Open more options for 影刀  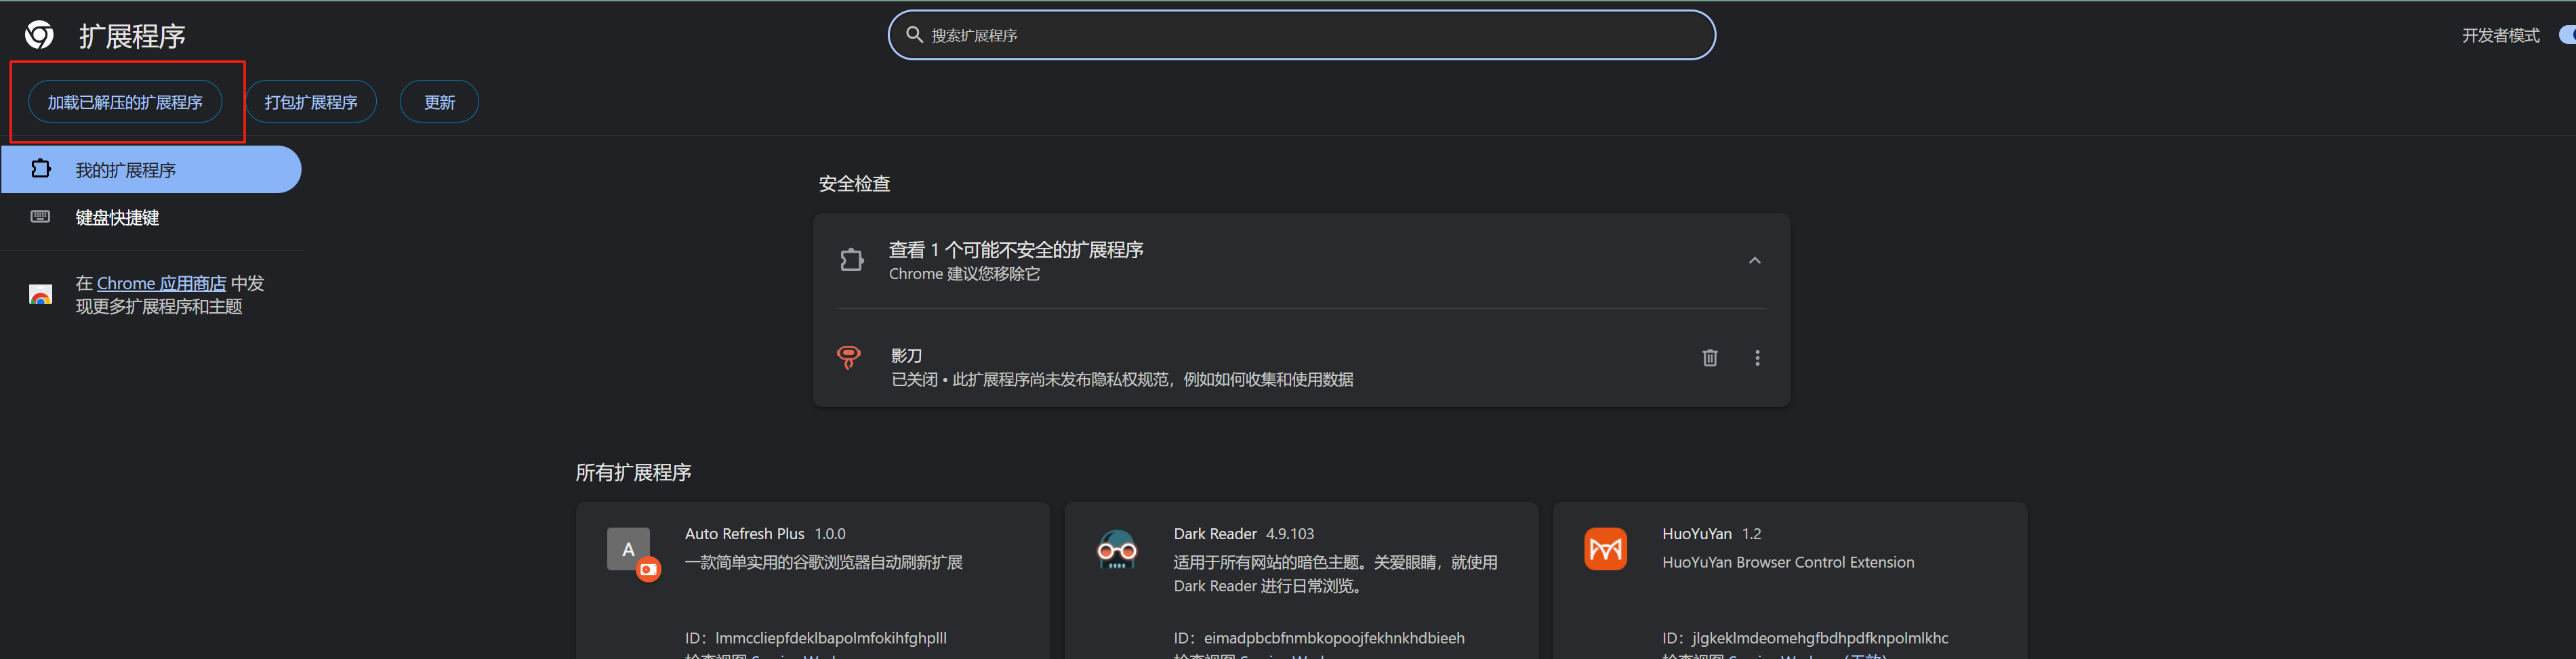1757,358
